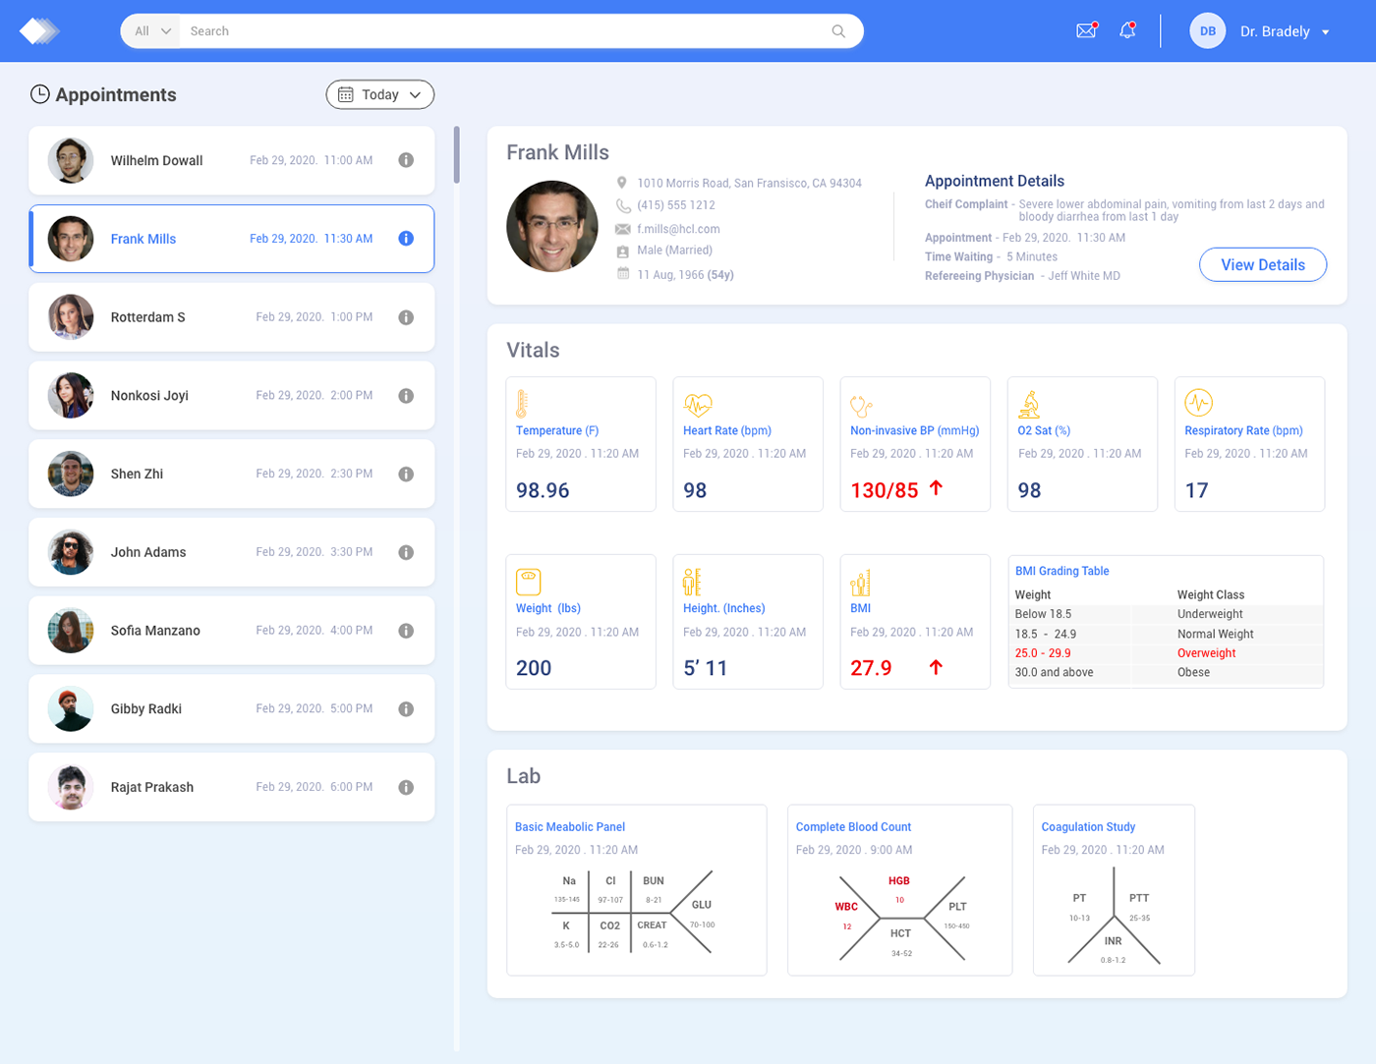The height and width of the screenshot is (1064, 1376).
Task: Select Rotterdam S appointment
Action: pyautogui.click(x=232, y=317)
